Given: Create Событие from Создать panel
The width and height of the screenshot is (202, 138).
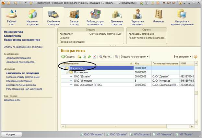Looking at the screenshot, I should pos(65,38).
